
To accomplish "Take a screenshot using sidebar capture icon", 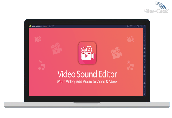I will coord(145,60).
